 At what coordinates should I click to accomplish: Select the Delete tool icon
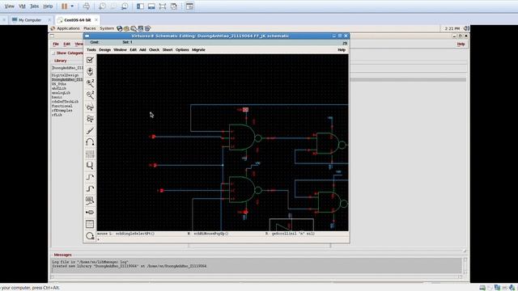(90, 130)
